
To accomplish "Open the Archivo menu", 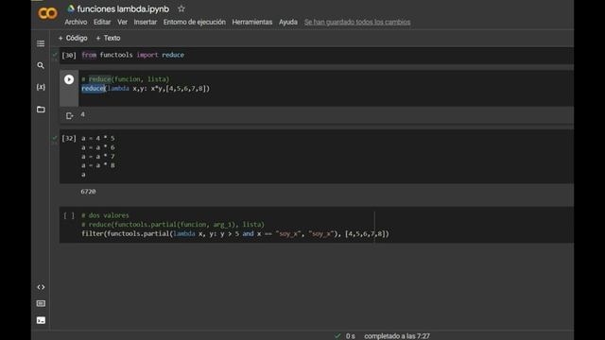I will click(76, 22).
